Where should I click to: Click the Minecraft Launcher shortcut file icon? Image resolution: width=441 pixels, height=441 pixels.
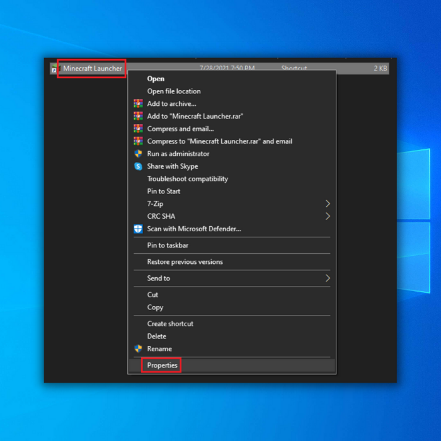54,69
